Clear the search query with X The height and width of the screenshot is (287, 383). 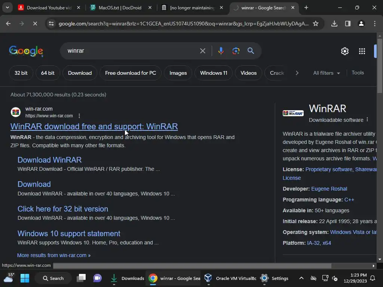coord(203,51)
